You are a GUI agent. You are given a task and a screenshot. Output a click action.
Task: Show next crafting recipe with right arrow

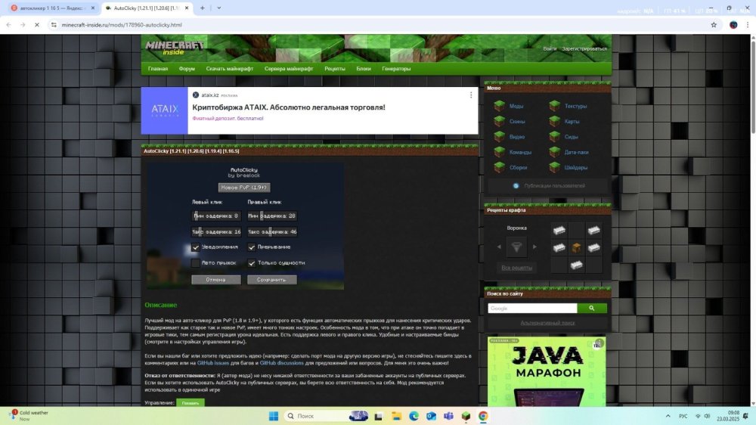click(x=534, y=247)
